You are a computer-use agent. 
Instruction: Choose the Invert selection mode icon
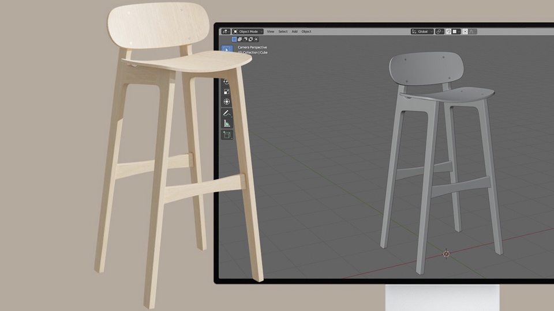click(250, 39)
